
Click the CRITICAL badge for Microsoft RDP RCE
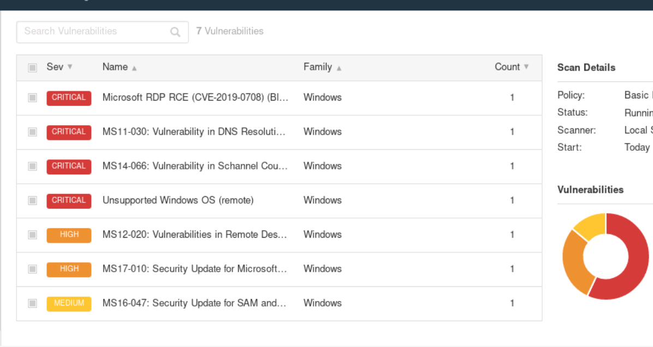(69, 98)
